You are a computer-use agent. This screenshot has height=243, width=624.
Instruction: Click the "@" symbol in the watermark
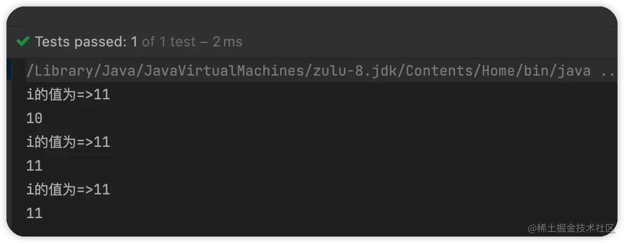[532, 228]
